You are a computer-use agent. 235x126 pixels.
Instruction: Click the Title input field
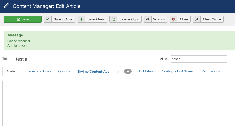tap(84, 59)
